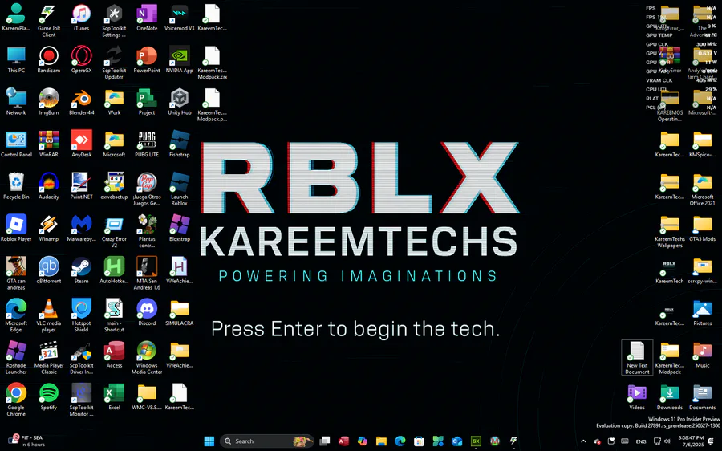The height and width of the screenshot is (451, 722).
Task: Launch VLC media player icon
Action: (x=49, y=315)
